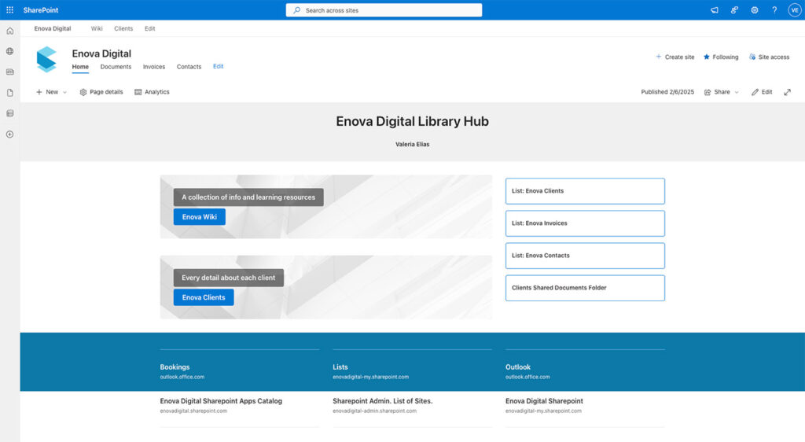
Task: Open Enova Digital Sharepoint Apps Catalog link
Action: pos(221,401)
